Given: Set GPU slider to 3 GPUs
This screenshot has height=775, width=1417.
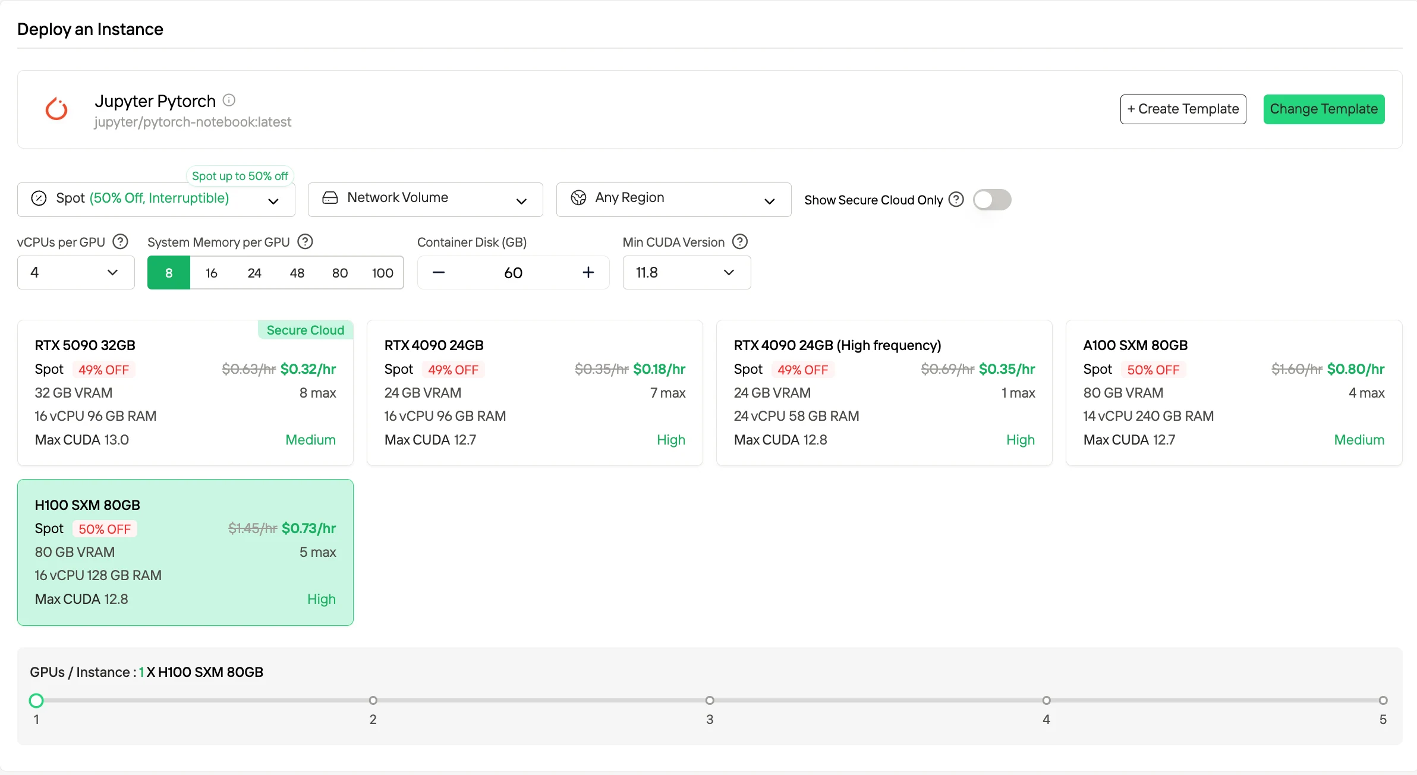Looking at the screenshot, I should pos(710,701).
